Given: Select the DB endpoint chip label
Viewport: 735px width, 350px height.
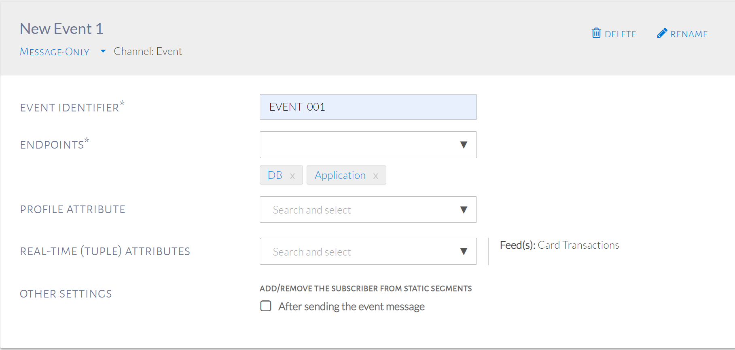Looking at the screenshot, I should (275, 175).
